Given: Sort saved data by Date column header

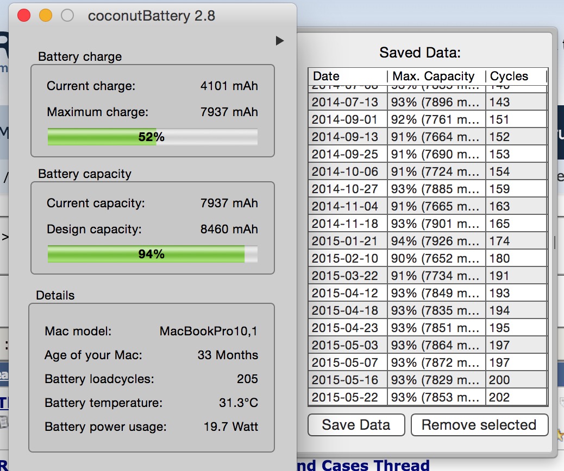Looking at the screenshot, I should tap(348, 76).
